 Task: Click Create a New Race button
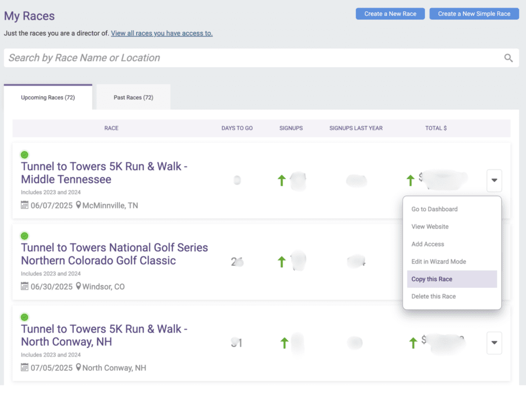click(x=390, y=14)
